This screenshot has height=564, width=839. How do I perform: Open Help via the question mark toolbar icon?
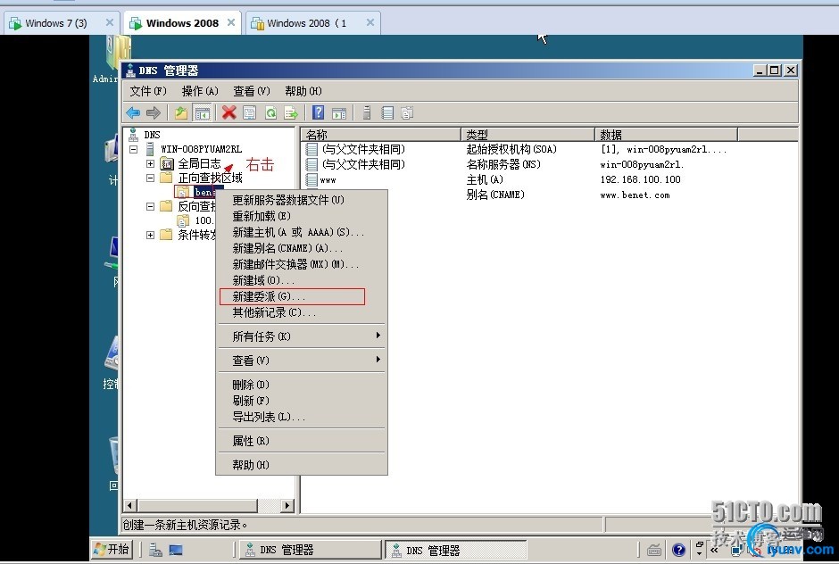[x=319, y=112]
